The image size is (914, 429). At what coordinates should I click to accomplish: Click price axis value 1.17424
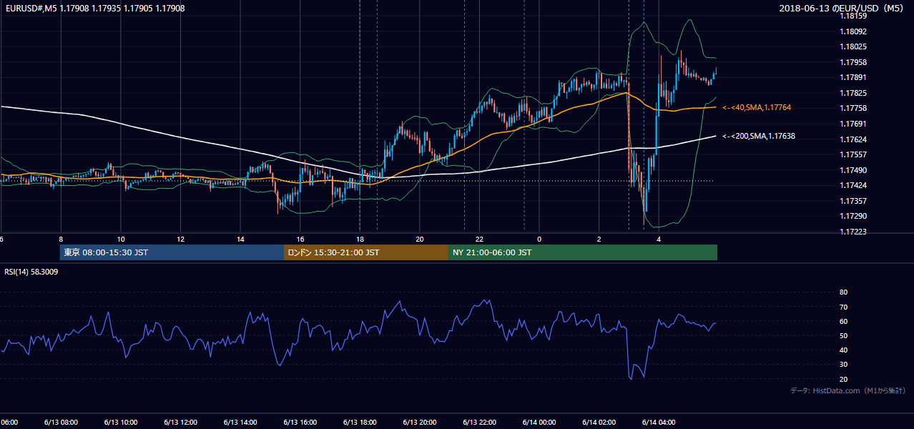[x=852, y=185]
